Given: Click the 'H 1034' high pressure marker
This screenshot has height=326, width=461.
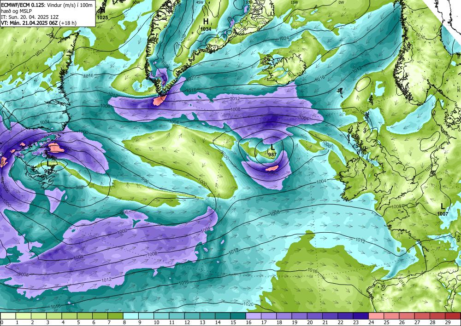Looking at the screenshot, I should coord(206,25).
